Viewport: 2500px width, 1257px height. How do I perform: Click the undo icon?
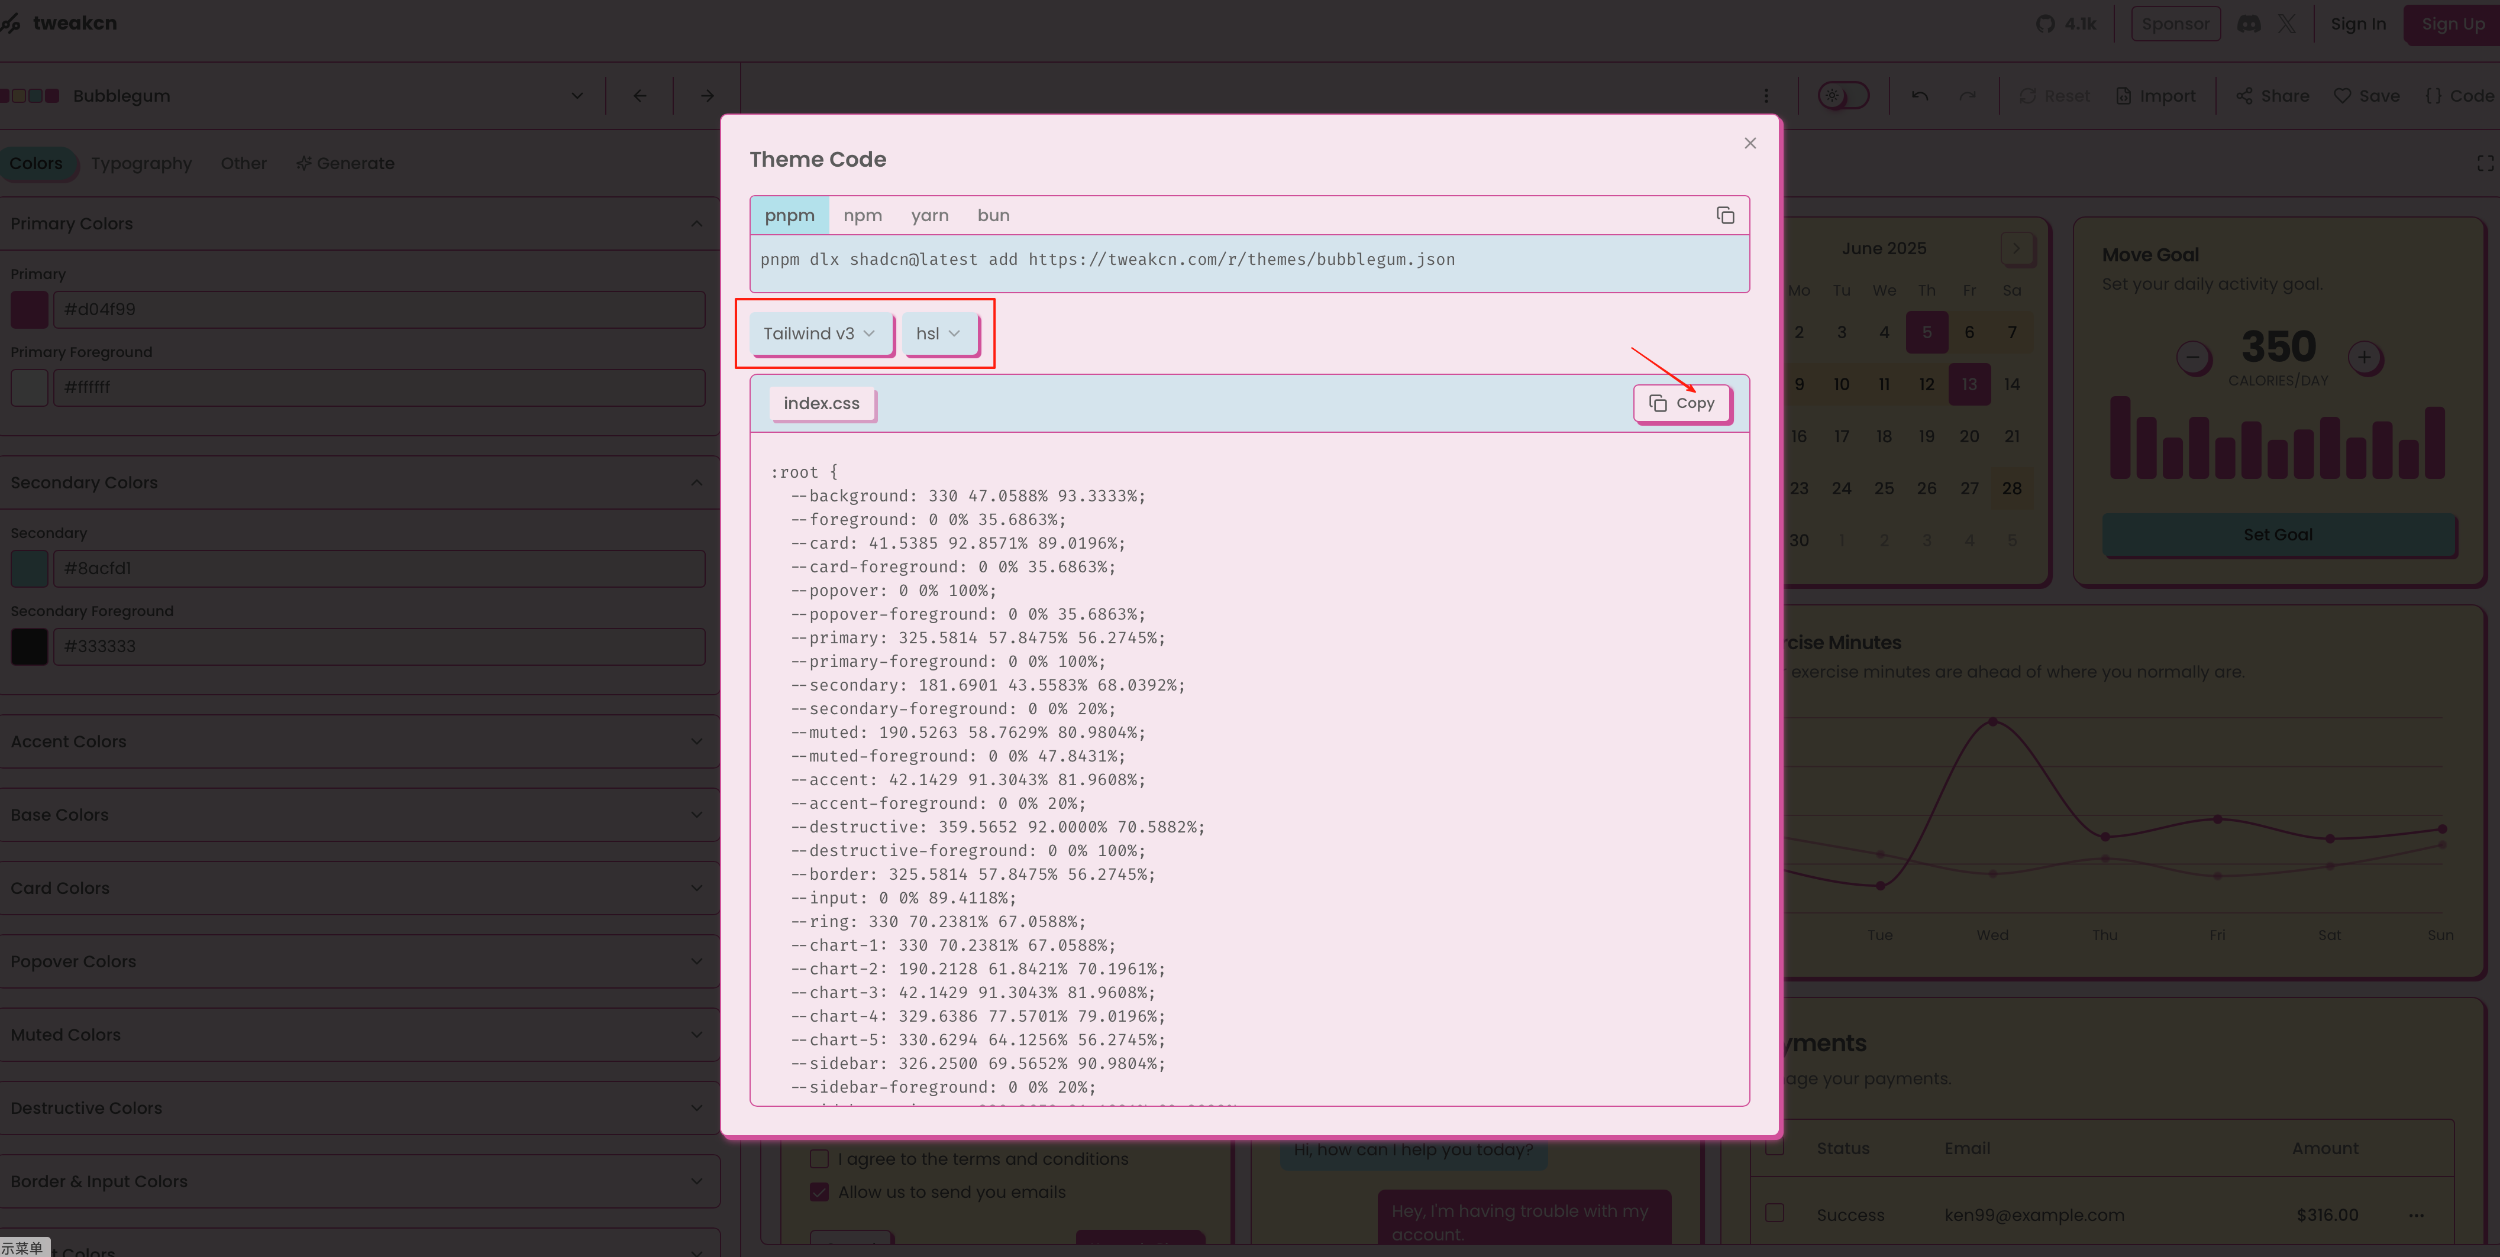pos(1918,96)
